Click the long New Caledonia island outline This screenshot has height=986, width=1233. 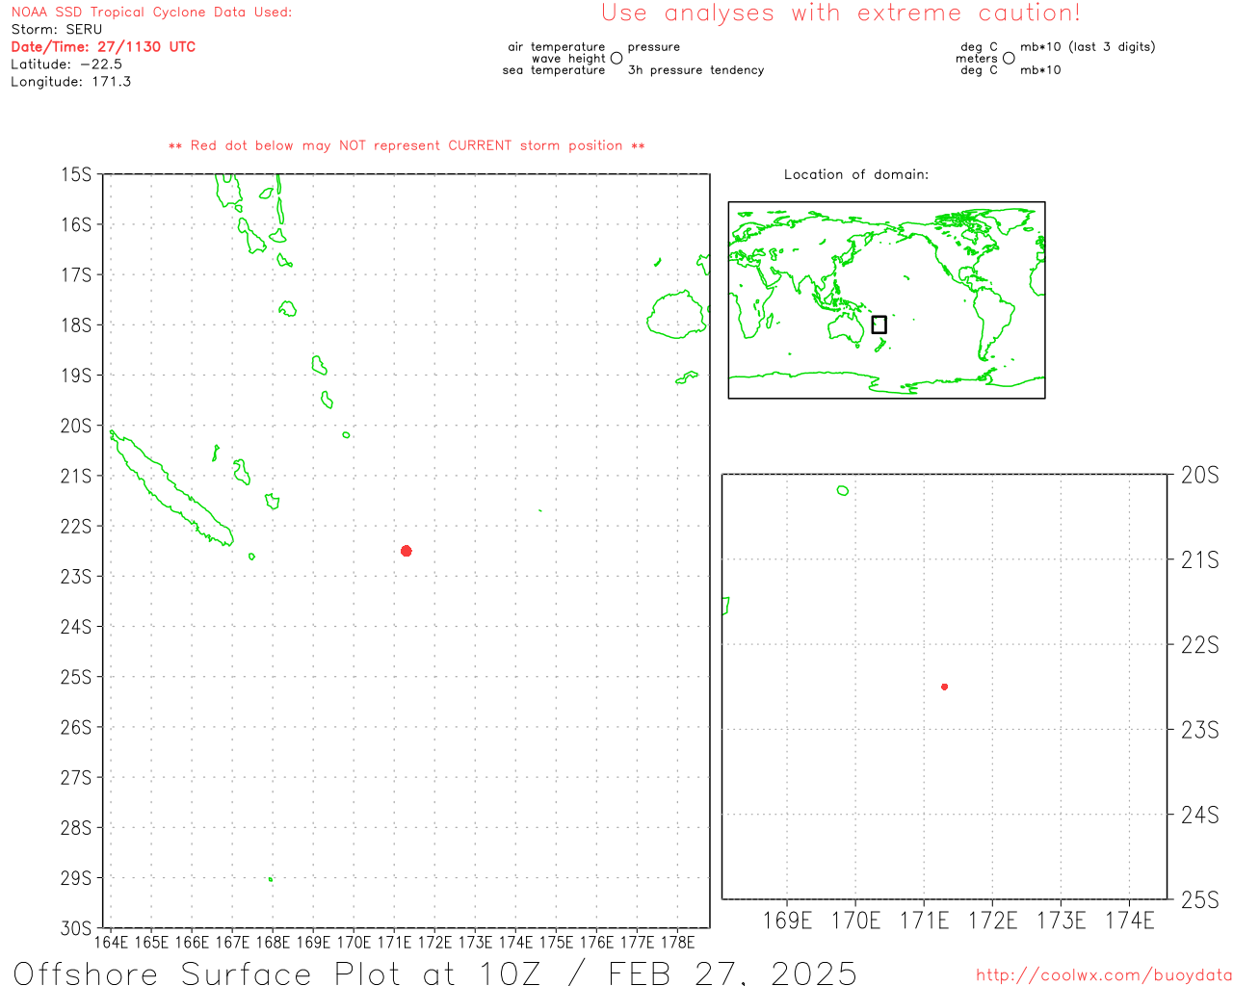[x=171, y=489]
